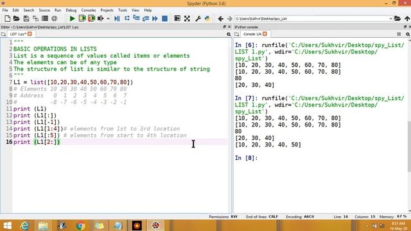Viewport: 411px width, 231px height.
Task: Open Preferences with the wrench icon
Action: pyautogui.click(x=198, y=19)
